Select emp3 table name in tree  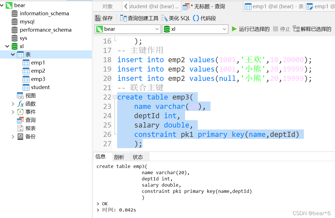[x=38, y=79]
